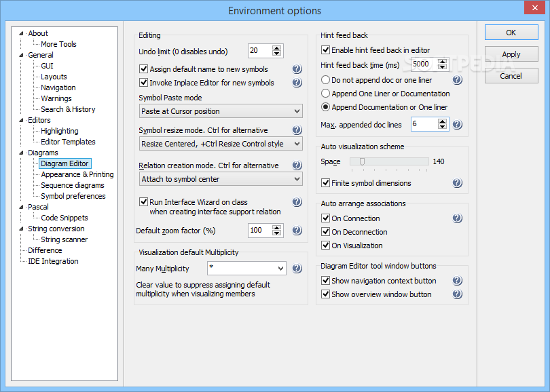Select Sequence diagrams tree item

coord(73,185)
